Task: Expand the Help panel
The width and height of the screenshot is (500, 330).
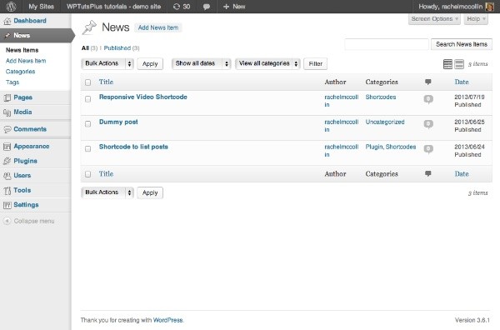Action: (476, 19)
